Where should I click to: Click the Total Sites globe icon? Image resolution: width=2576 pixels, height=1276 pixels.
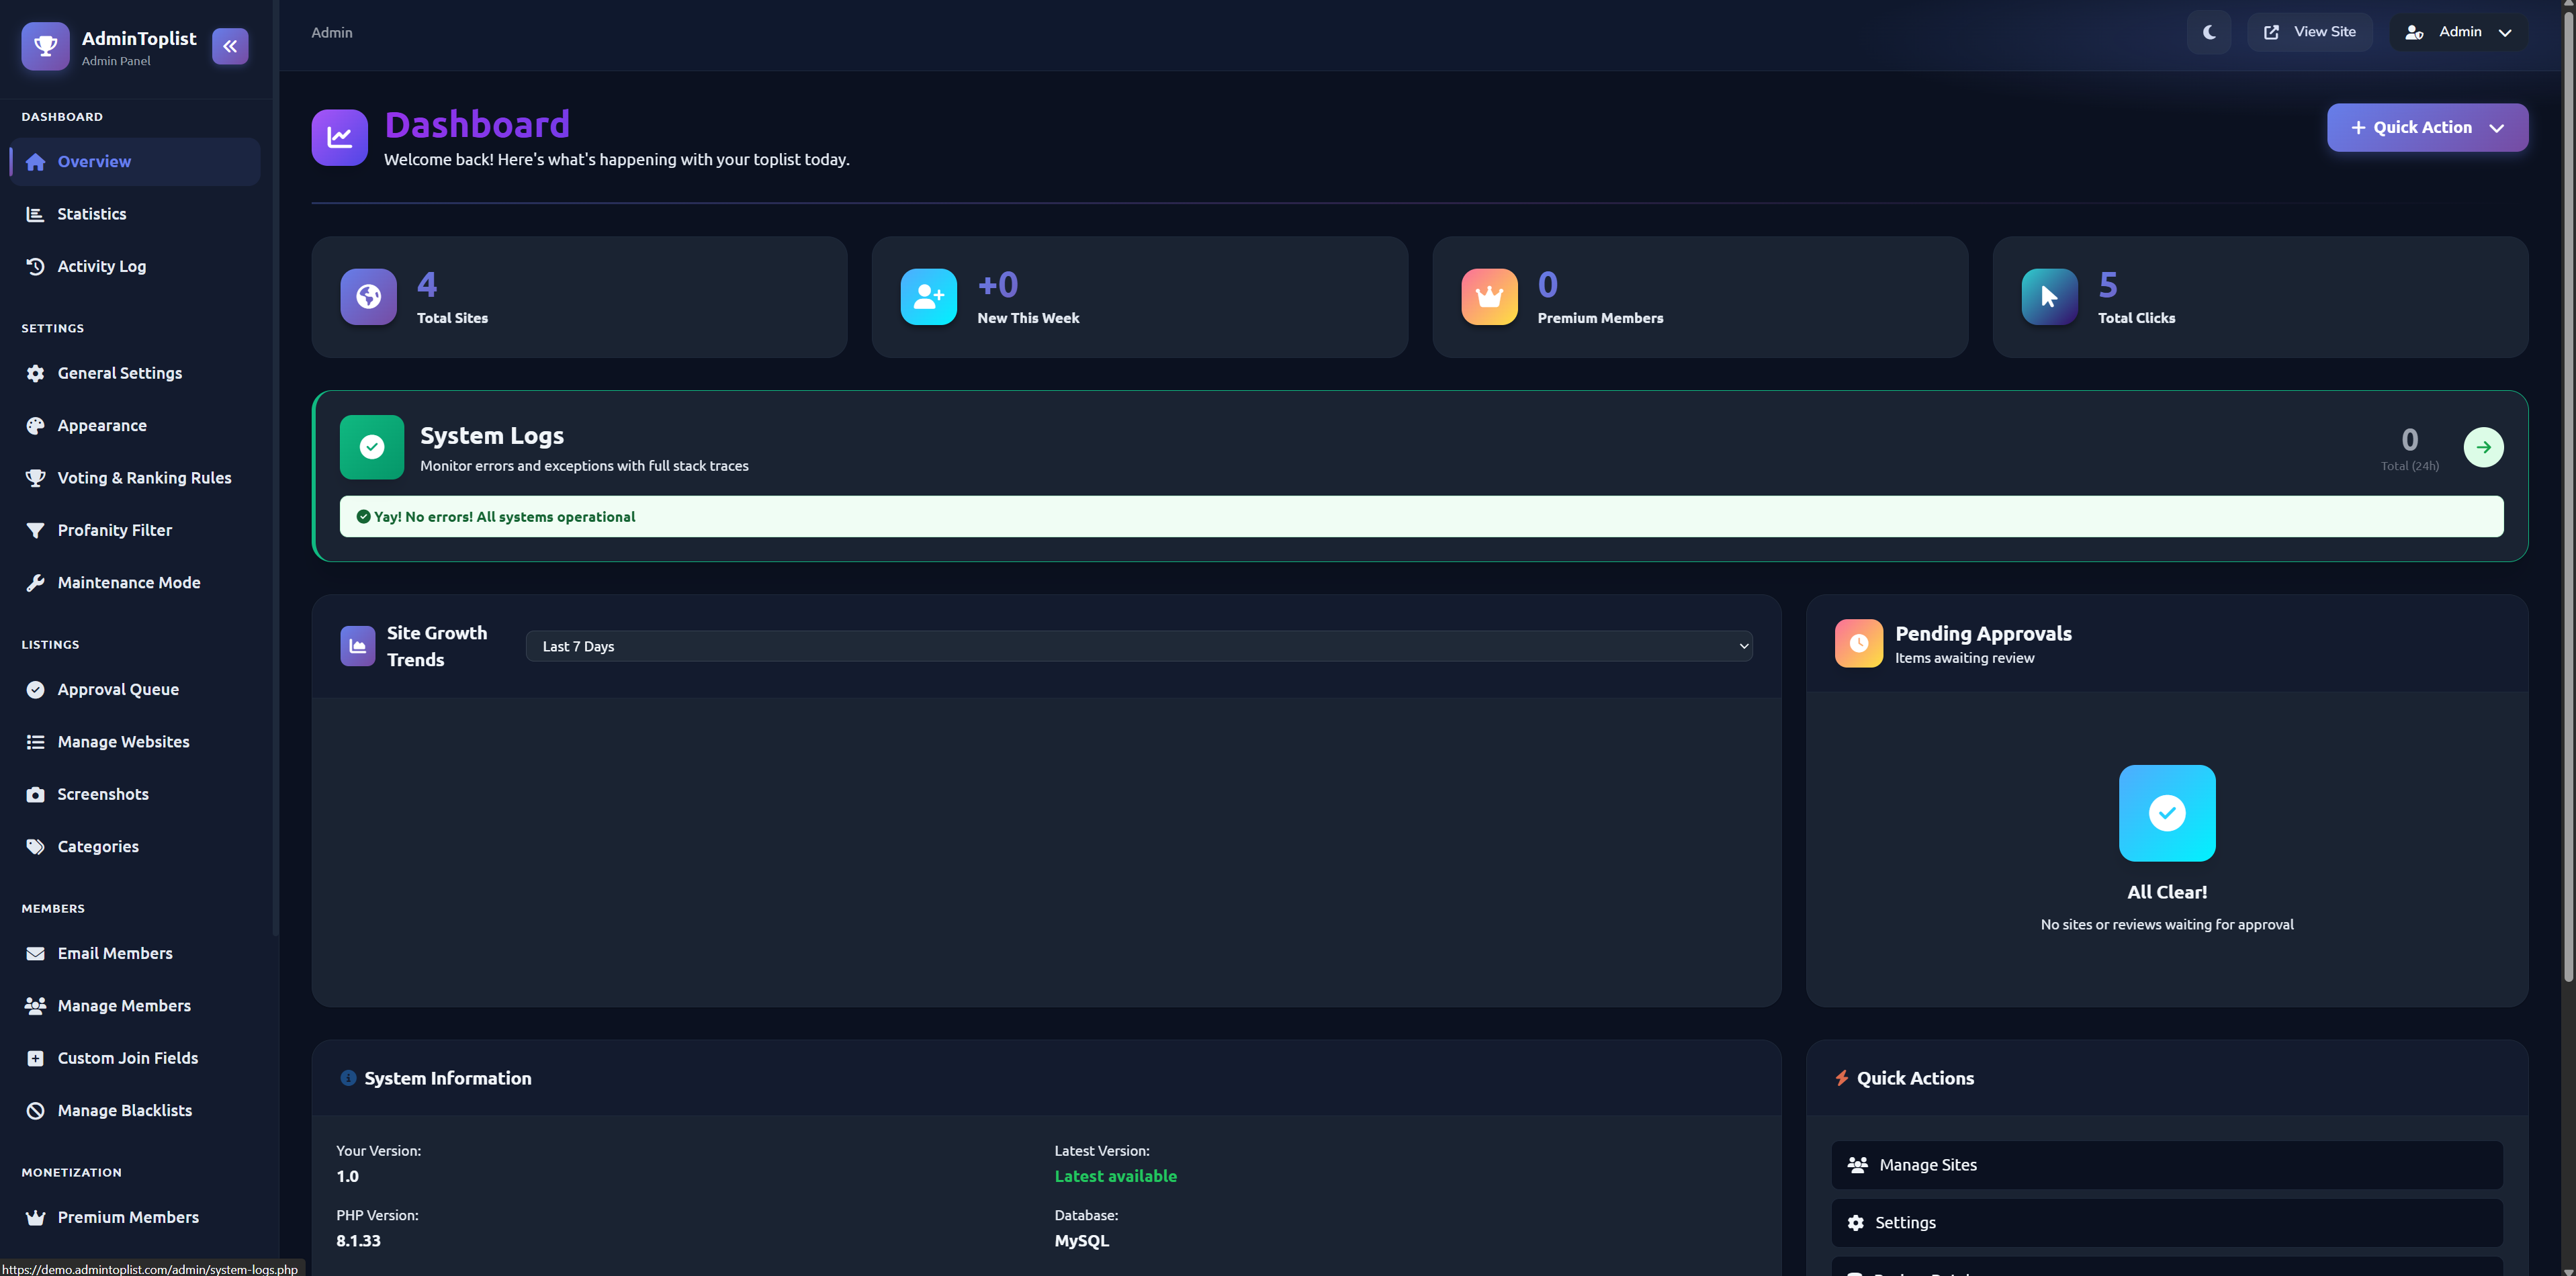[368, 297]
